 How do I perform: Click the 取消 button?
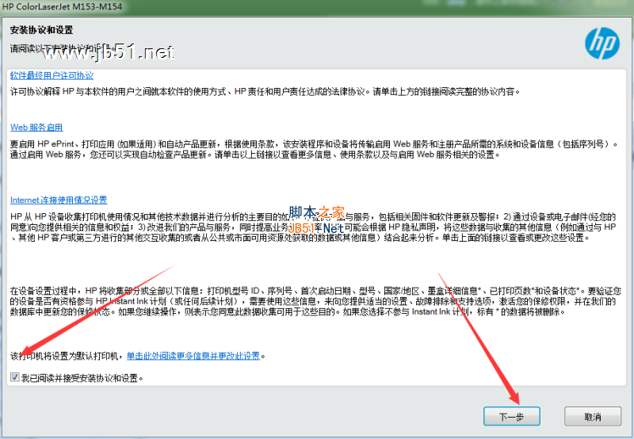(593, 416)
